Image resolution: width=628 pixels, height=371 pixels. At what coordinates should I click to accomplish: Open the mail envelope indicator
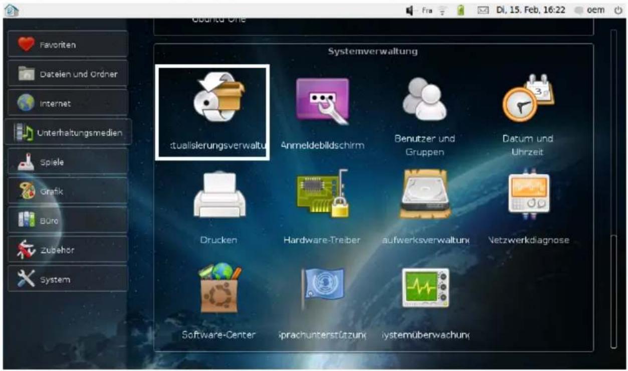[x=484, y=10]
